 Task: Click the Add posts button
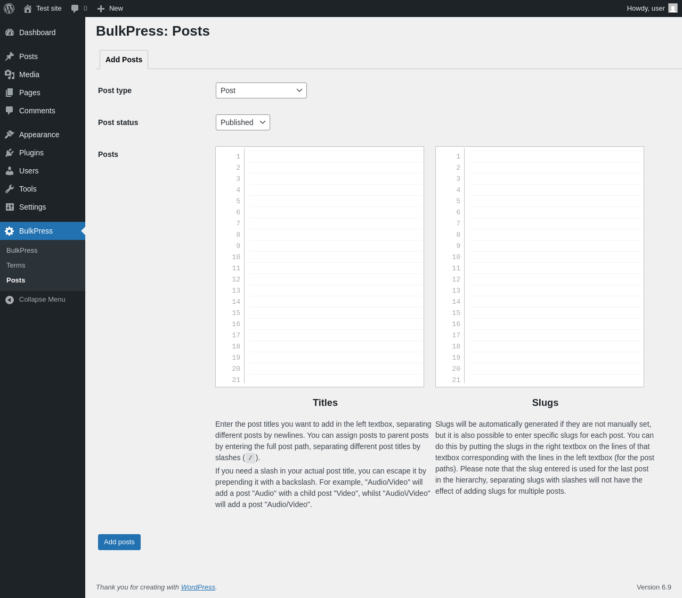pyautogui.click(x=119, y=542)
